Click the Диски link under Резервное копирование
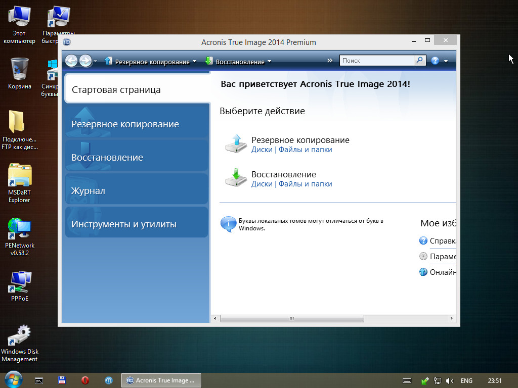 [x=262, y=150]
